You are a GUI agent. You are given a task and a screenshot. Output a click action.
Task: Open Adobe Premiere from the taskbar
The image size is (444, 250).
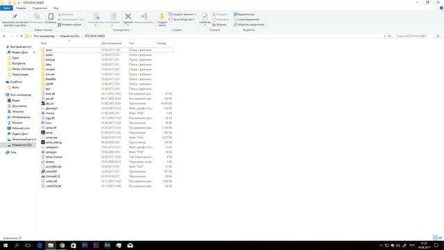[96, 245]
